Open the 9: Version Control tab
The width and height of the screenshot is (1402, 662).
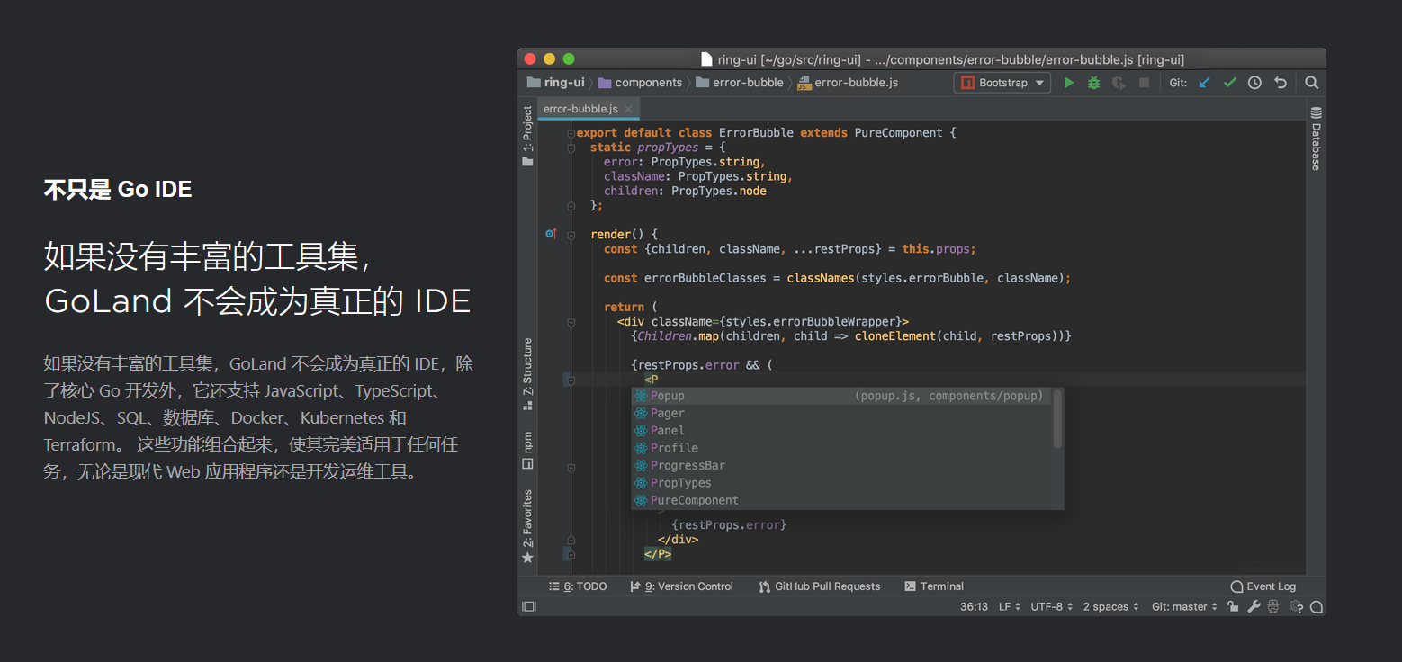pos(681,586)
